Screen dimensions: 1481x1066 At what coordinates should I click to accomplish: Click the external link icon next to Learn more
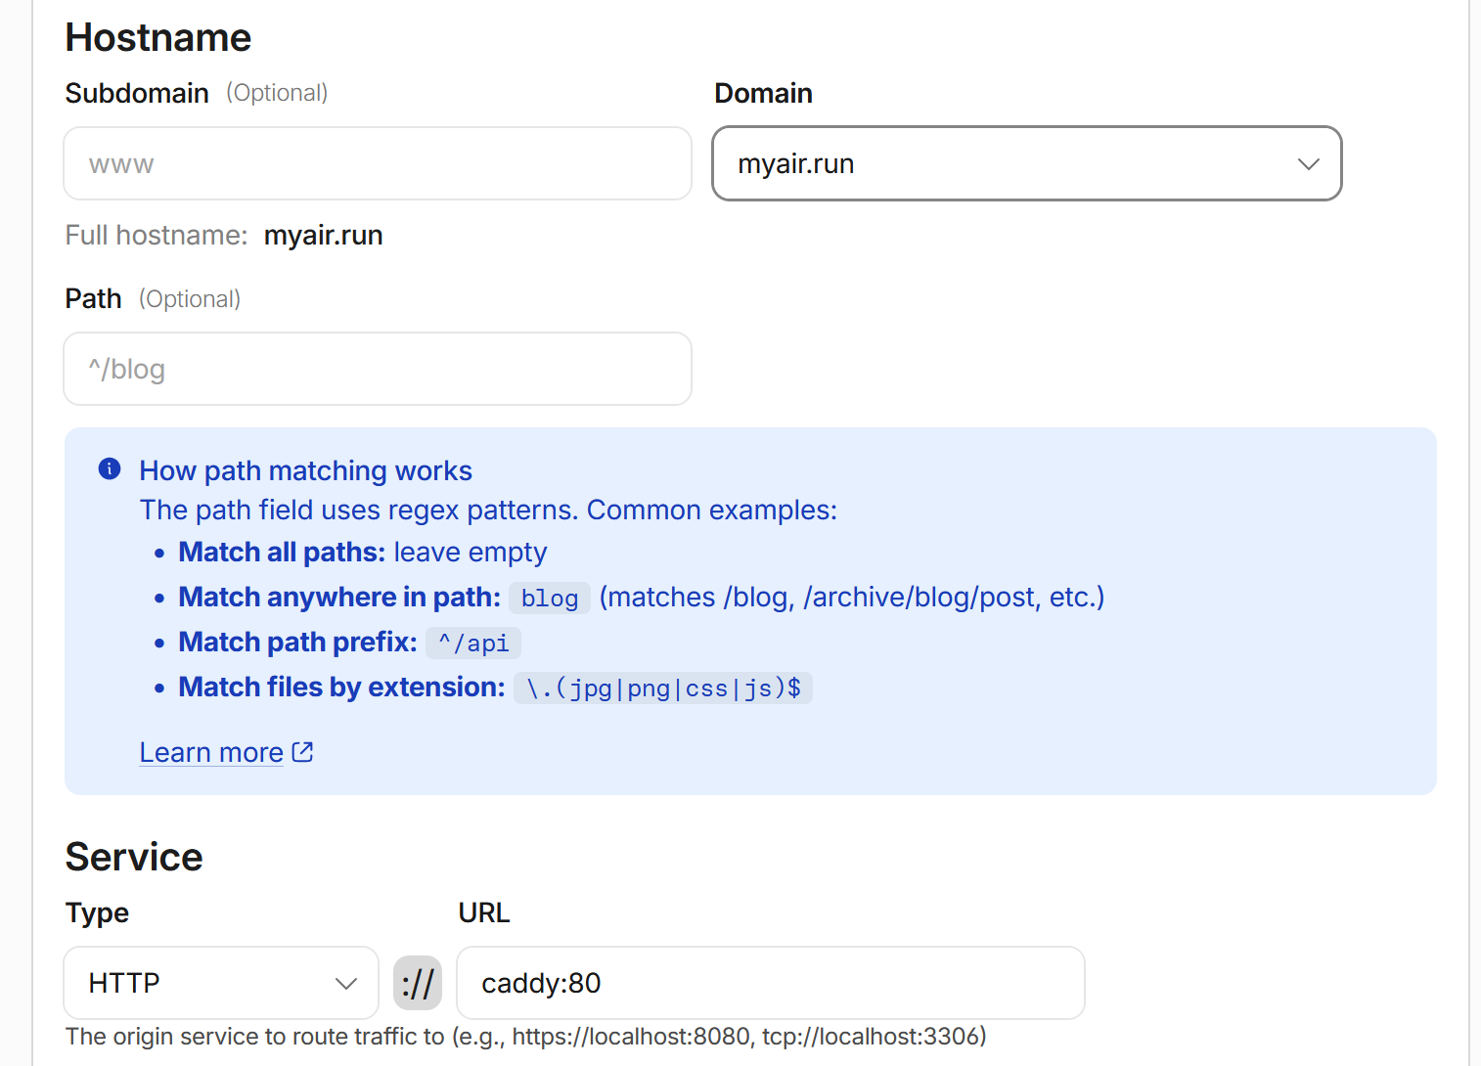coord(302,752)
